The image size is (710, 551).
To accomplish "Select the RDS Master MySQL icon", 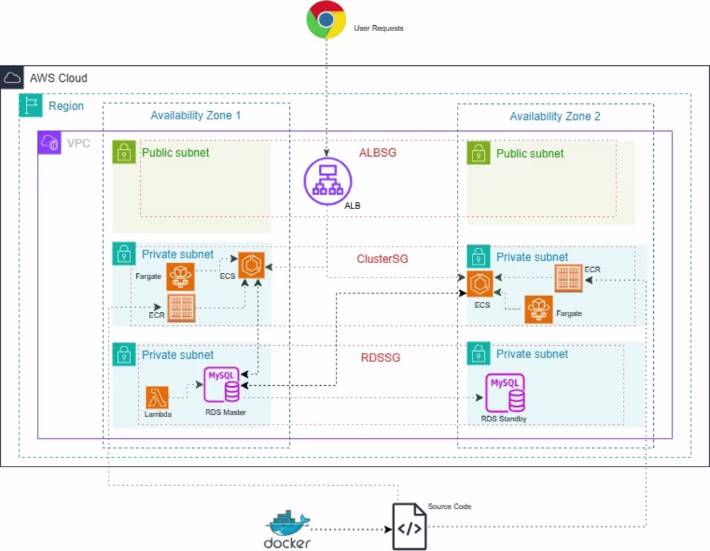I will (221, 385).
